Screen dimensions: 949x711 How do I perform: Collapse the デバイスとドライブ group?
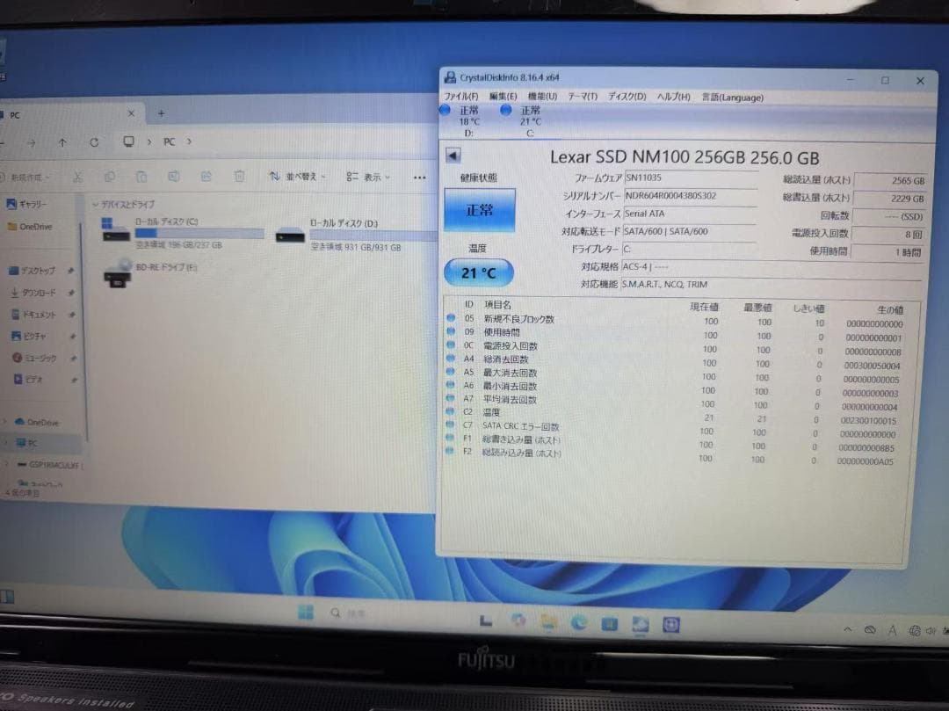pos(95,205)
